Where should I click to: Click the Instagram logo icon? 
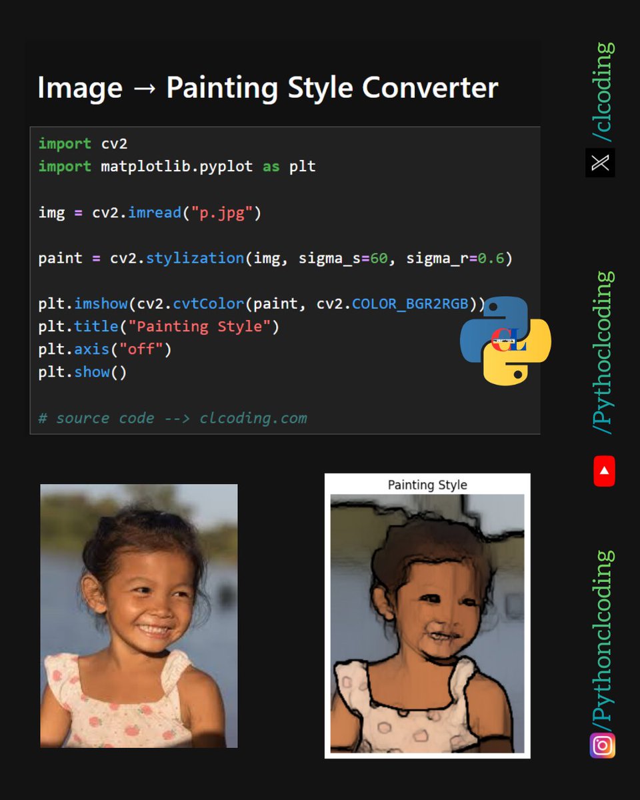point(603,745)
